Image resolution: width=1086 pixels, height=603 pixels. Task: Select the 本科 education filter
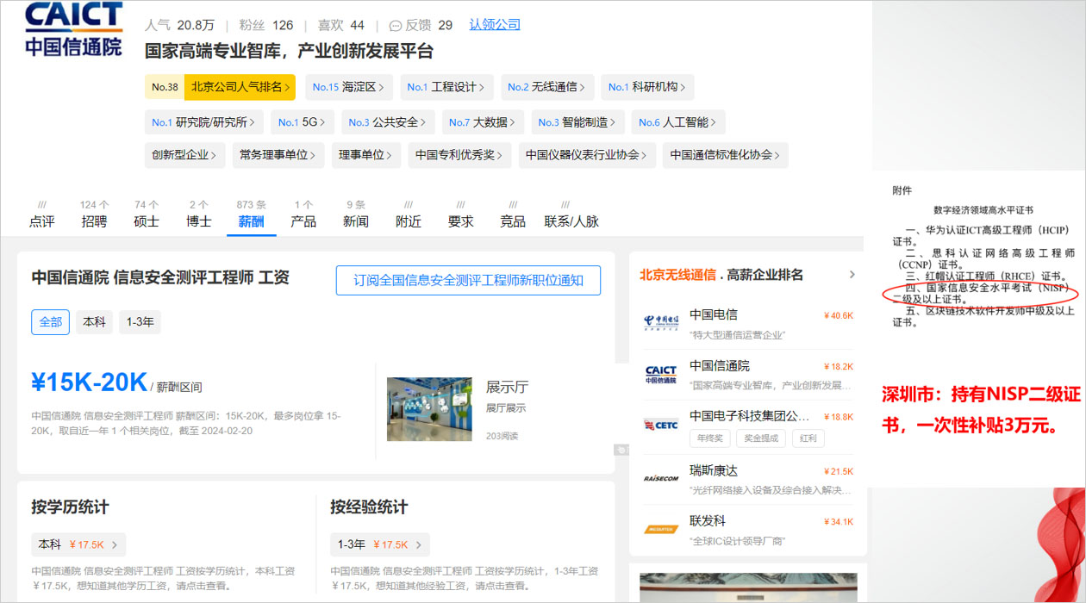point(94,322)
